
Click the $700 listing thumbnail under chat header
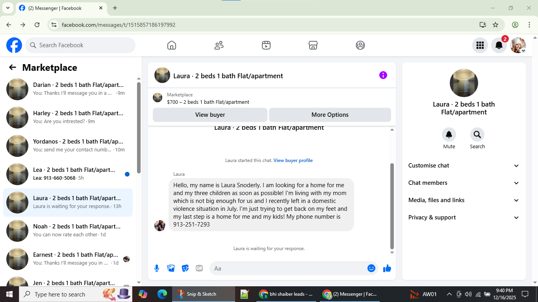point(158,98)
